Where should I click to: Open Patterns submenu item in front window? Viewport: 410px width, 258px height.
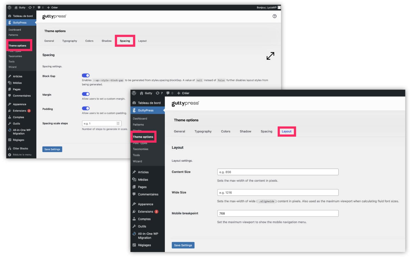138,125
